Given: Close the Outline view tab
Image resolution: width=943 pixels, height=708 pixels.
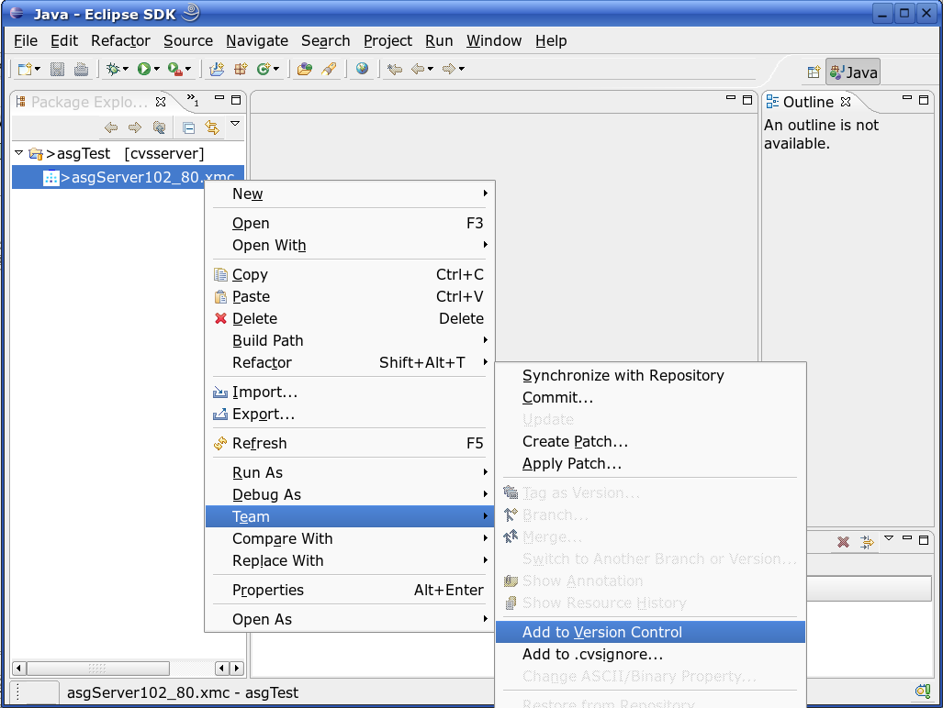Looking at the screenshot, I should tap(846, 102).
